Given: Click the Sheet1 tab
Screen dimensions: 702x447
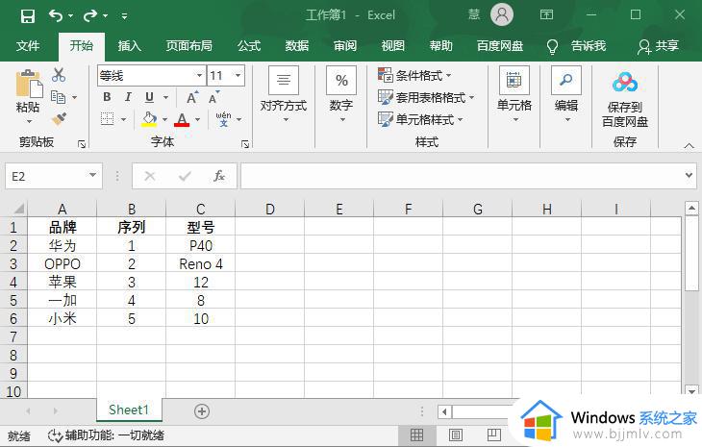Looking at the screenshot, I should point(129,410).
